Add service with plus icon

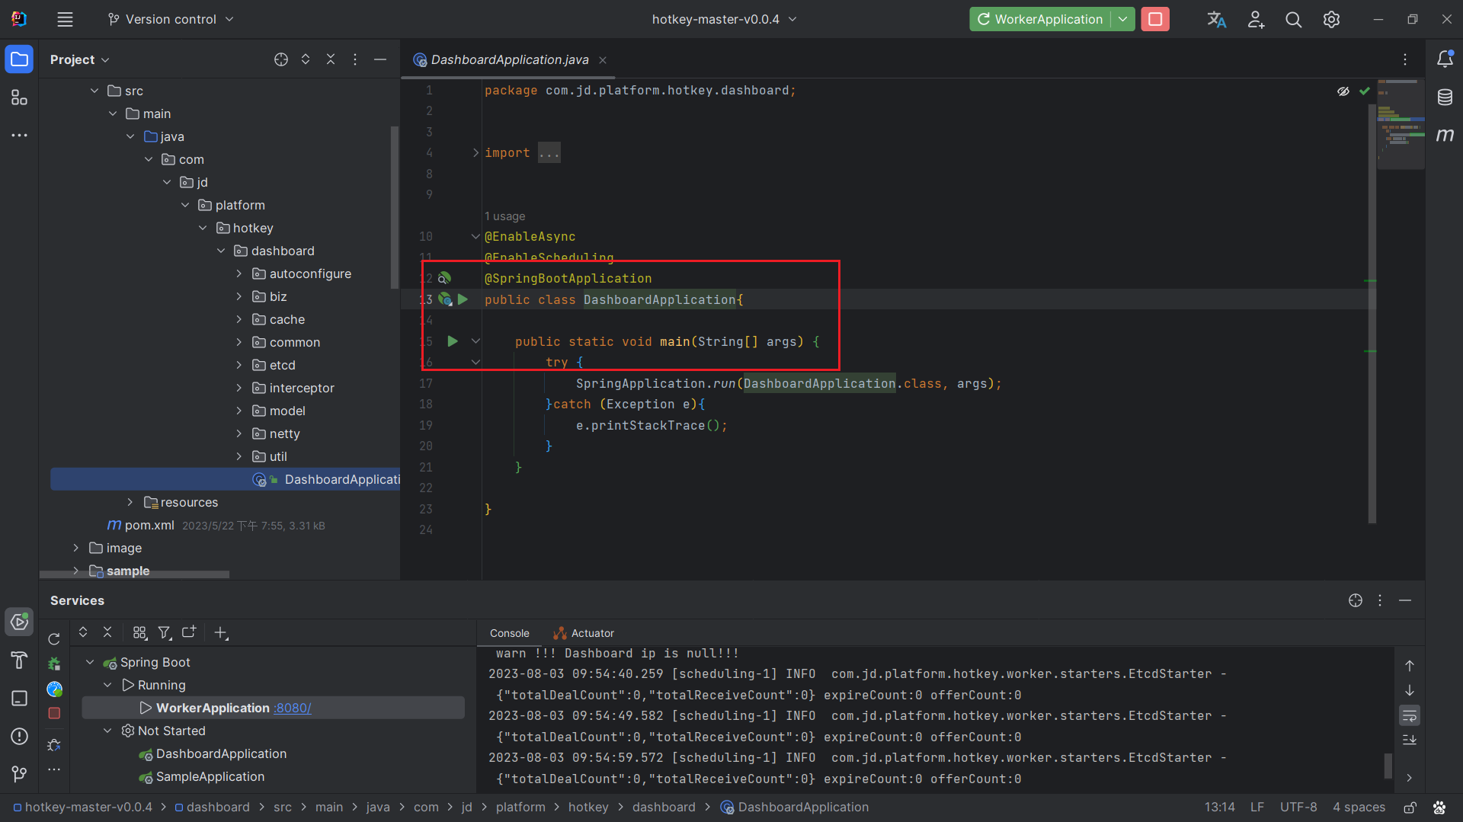(x=221, y=632)
